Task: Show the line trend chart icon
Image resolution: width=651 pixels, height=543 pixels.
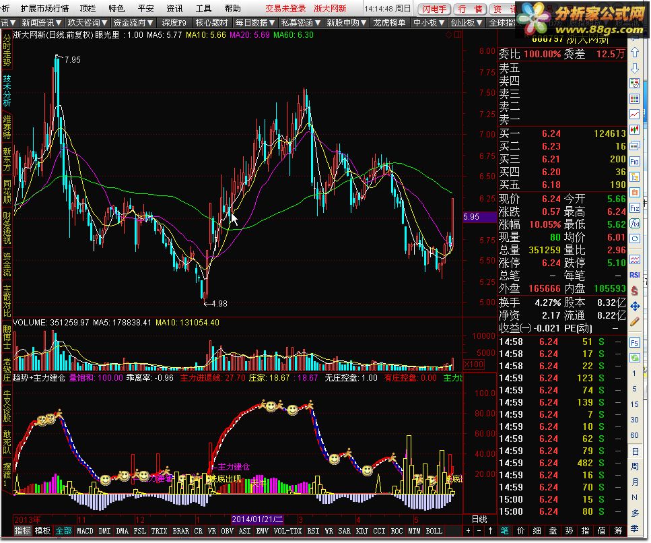Action: pos(634,114)
